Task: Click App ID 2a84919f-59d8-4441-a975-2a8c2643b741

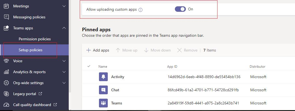Action: [x=203, y=103]
